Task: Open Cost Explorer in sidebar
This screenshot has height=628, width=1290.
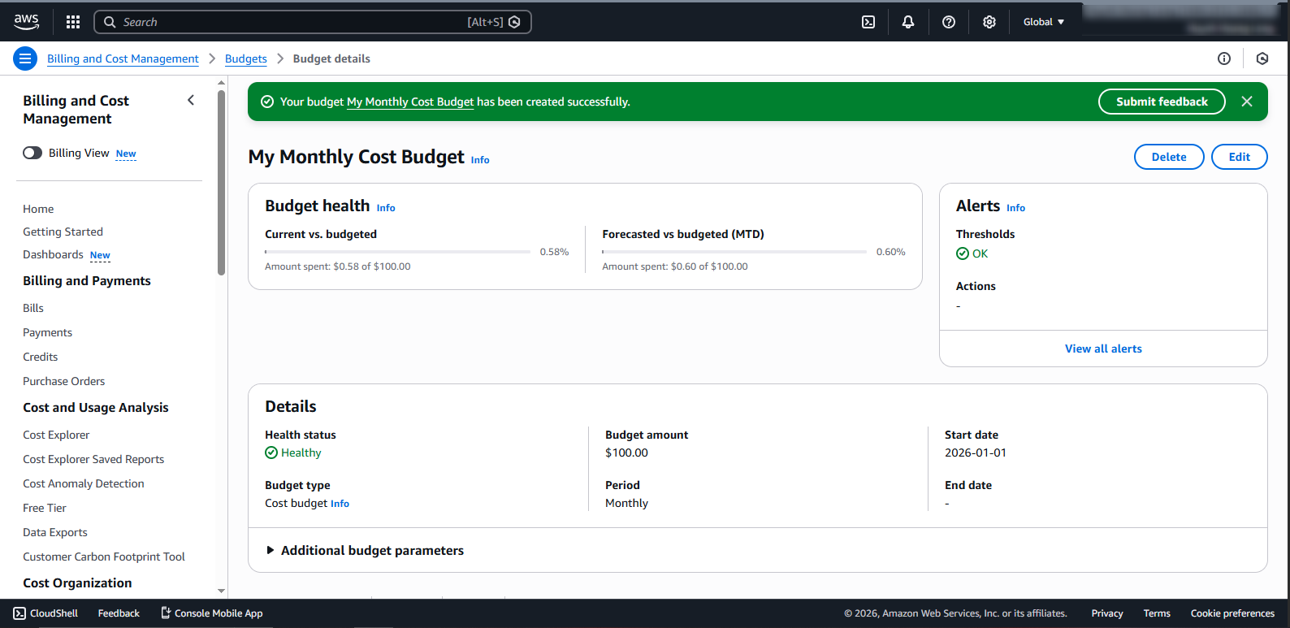Action: [x=56, y=435]
